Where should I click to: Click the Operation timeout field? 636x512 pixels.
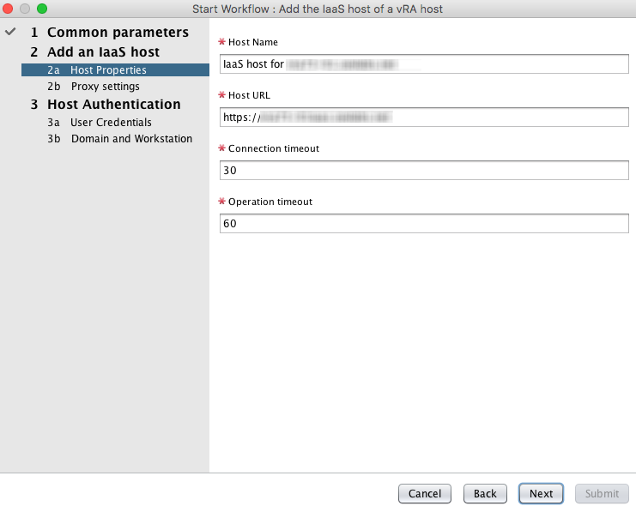[424, 223]
